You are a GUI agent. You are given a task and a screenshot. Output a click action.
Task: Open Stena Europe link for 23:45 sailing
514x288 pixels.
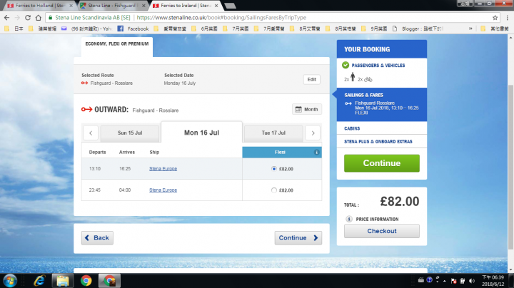point(163,190)
